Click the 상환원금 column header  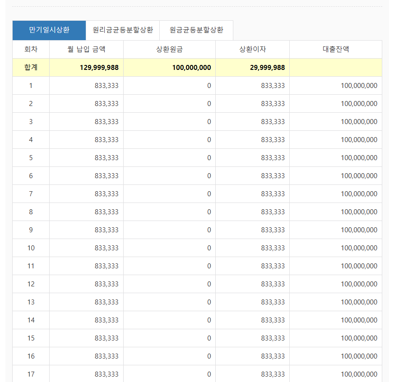click(169, 49)
